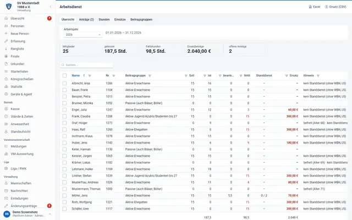This screenshot has width=352, height=220.
Task: Check the row for Bauer, Frank
Action: (x=64, y=90)
